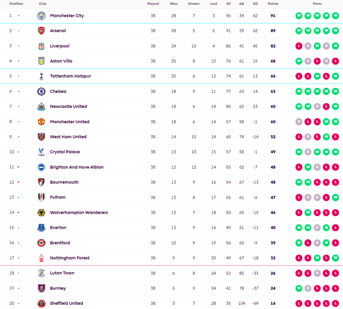Click the Form column header
The width and height of the screenshot is (343, 309).
click(x=317, y=4)
